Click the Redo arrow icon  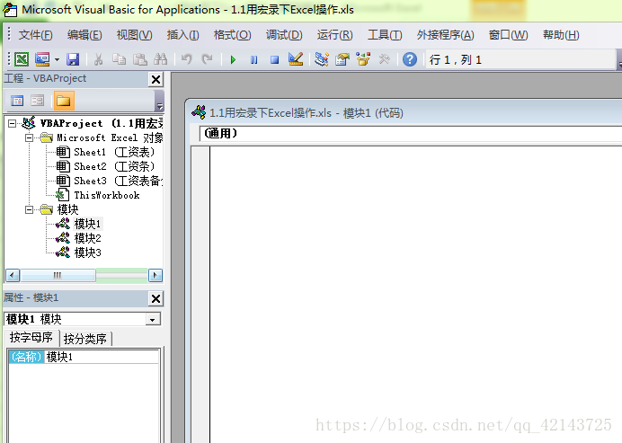click(207, 59)
